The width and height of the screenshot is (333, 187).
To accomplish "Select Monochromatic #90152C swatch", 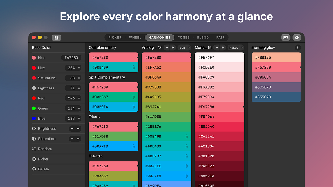I will [x=219, y=156].
